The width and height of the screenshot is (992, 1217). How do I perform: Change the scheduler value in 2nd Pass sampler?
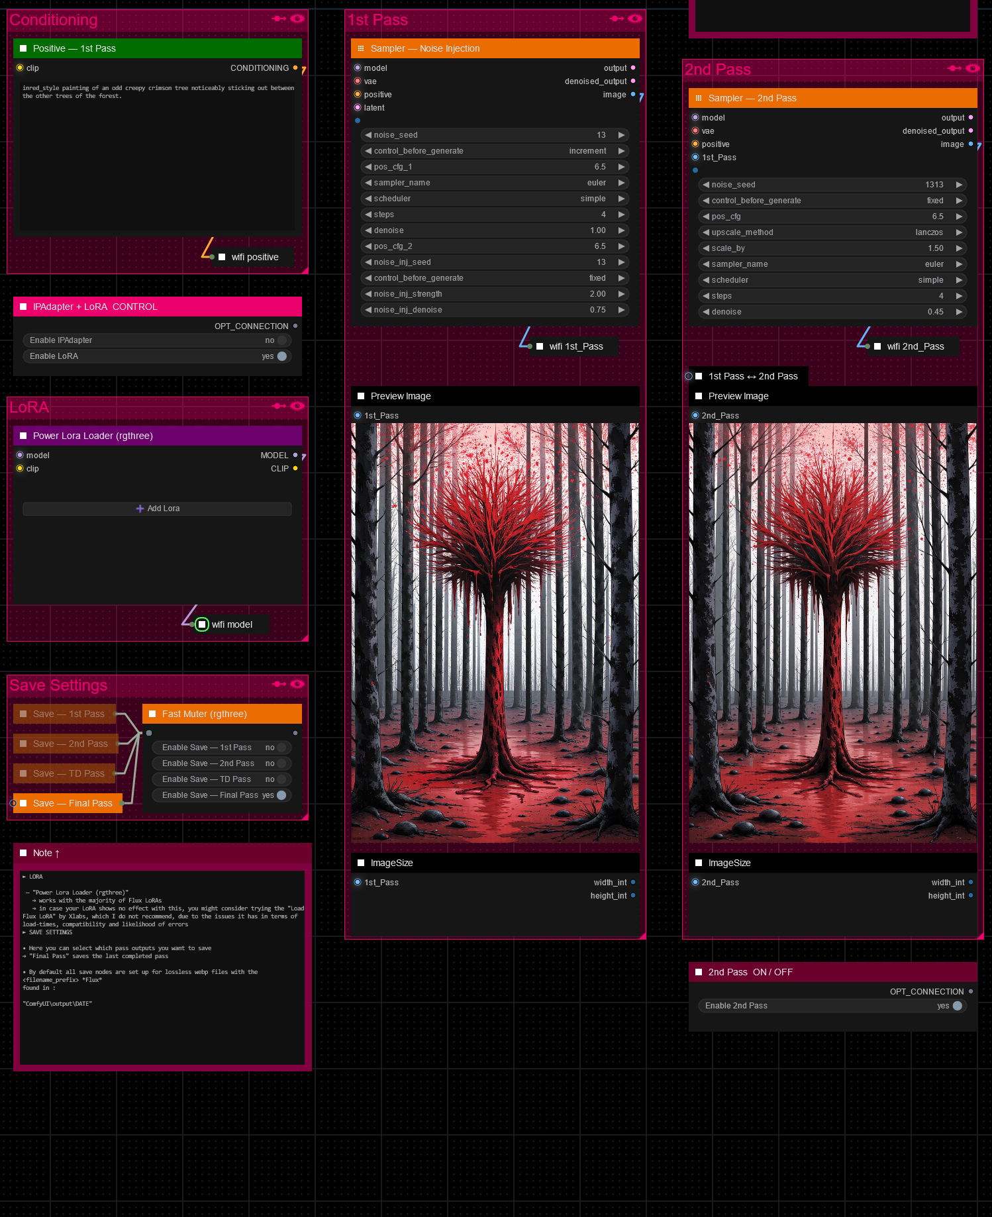click(x=833, y=280)
